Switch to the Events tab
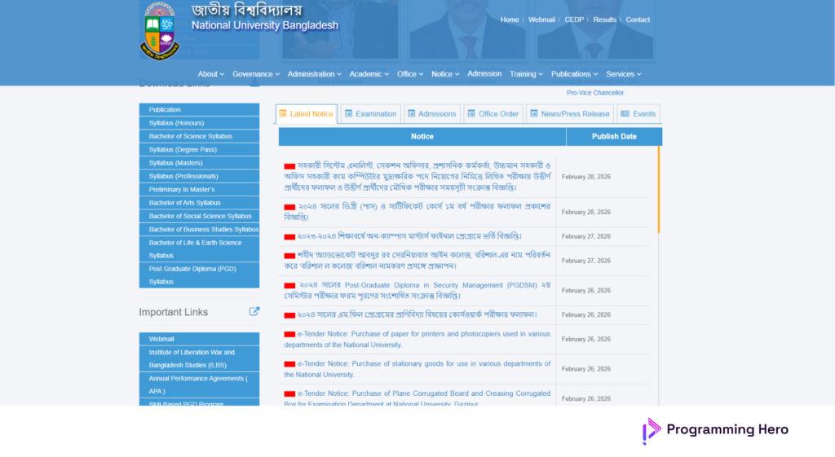This screenshot has height=457, width=835. point(638,114)
